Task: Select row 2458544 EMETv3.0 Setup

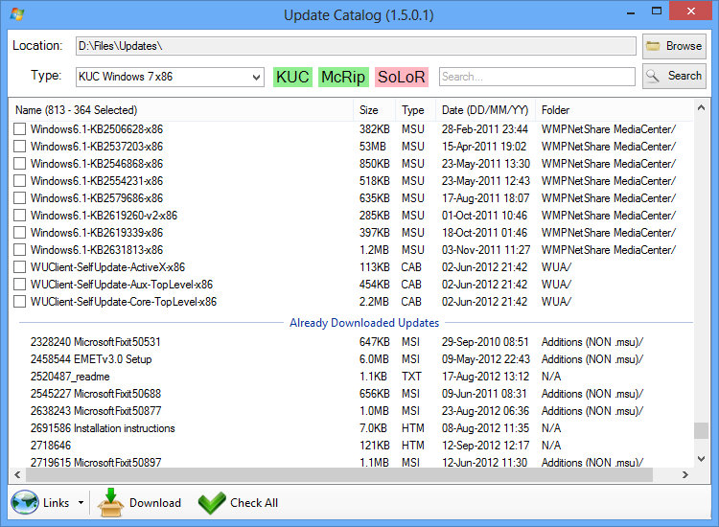Action: coord(351,359)
